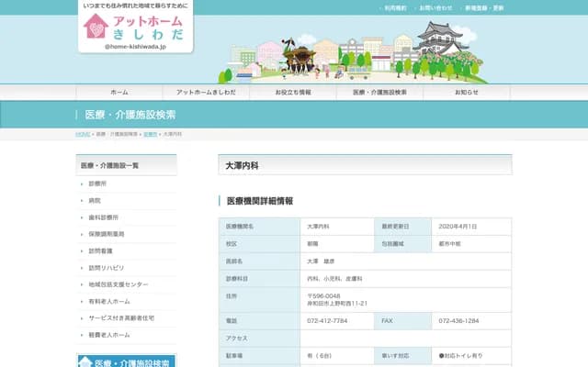588x367 pixels.
Task: Click the town illustration header banner
Action: tap(358, 55)
